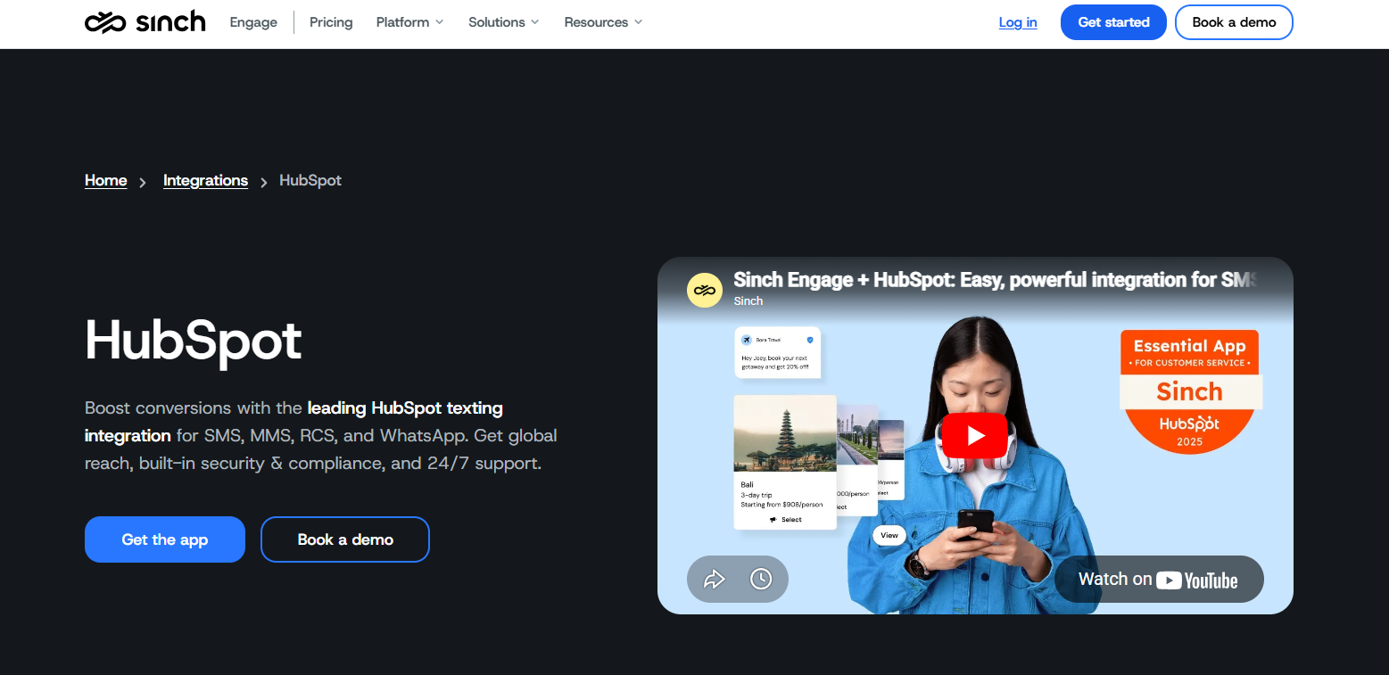
Task: Click the Get the app button
Action: (165, 539)
